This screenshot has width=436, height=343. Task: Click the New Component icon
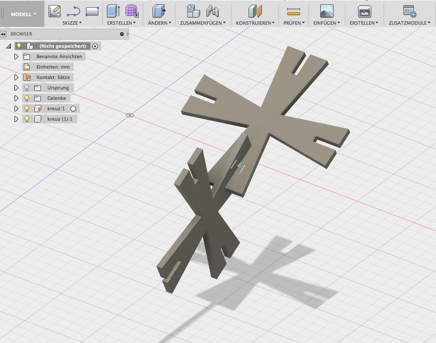[193, 11]
